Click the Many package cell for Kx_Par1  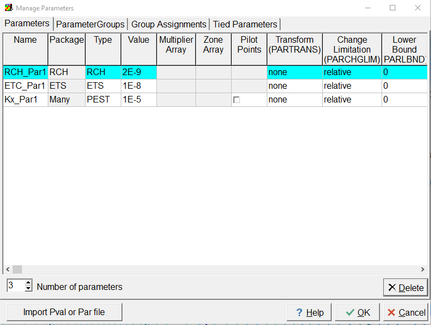pyautogui.click(x=67, y=100)
